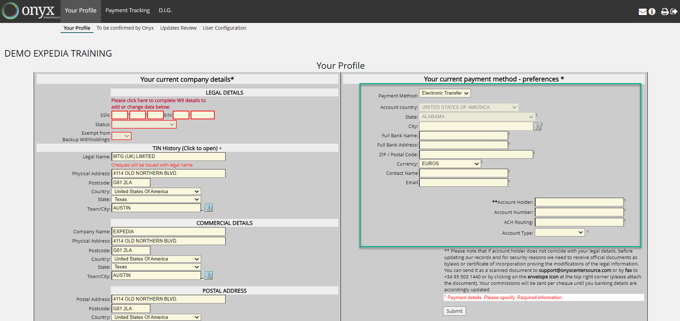Open Payment Method dropdown

click(x=445, y=93)
